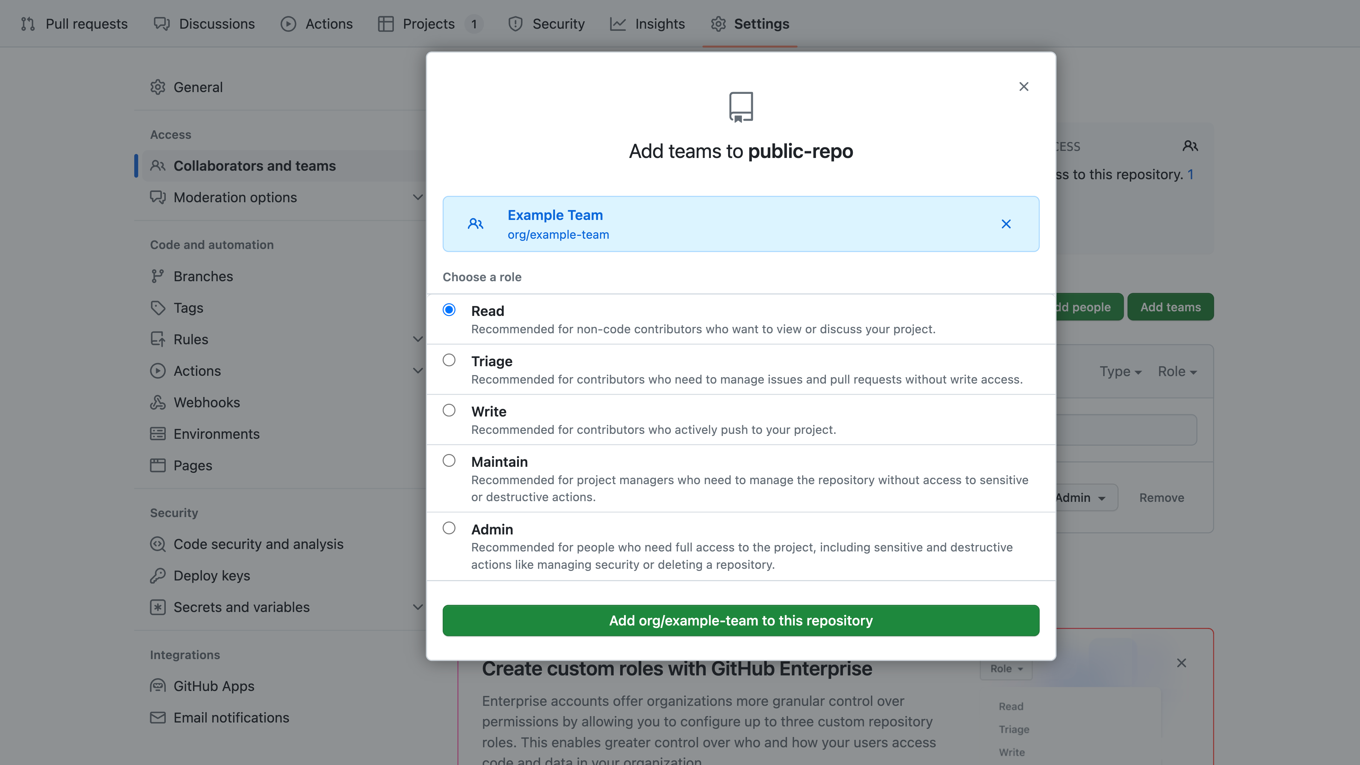Screen dimensions: 1360x765
Task: Click the Pages icon in the sidebar
Action: [x=158, y=465]
